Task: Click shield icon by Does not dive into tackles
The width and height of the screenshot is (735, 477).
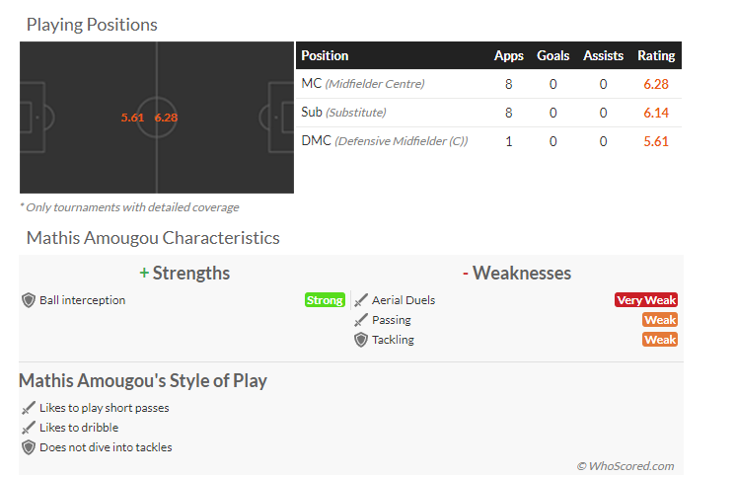Action: pos(29,447)
